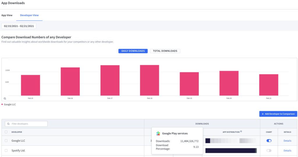This screenshot has height=157, width=298.
Task: Click the Feb 21 downloads bar
Action: 269,85
